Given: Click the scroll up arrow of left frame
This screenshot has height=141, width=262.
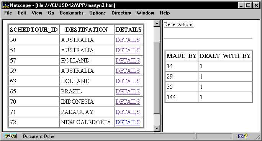Looking at the screenshot, I should (157, 24).
